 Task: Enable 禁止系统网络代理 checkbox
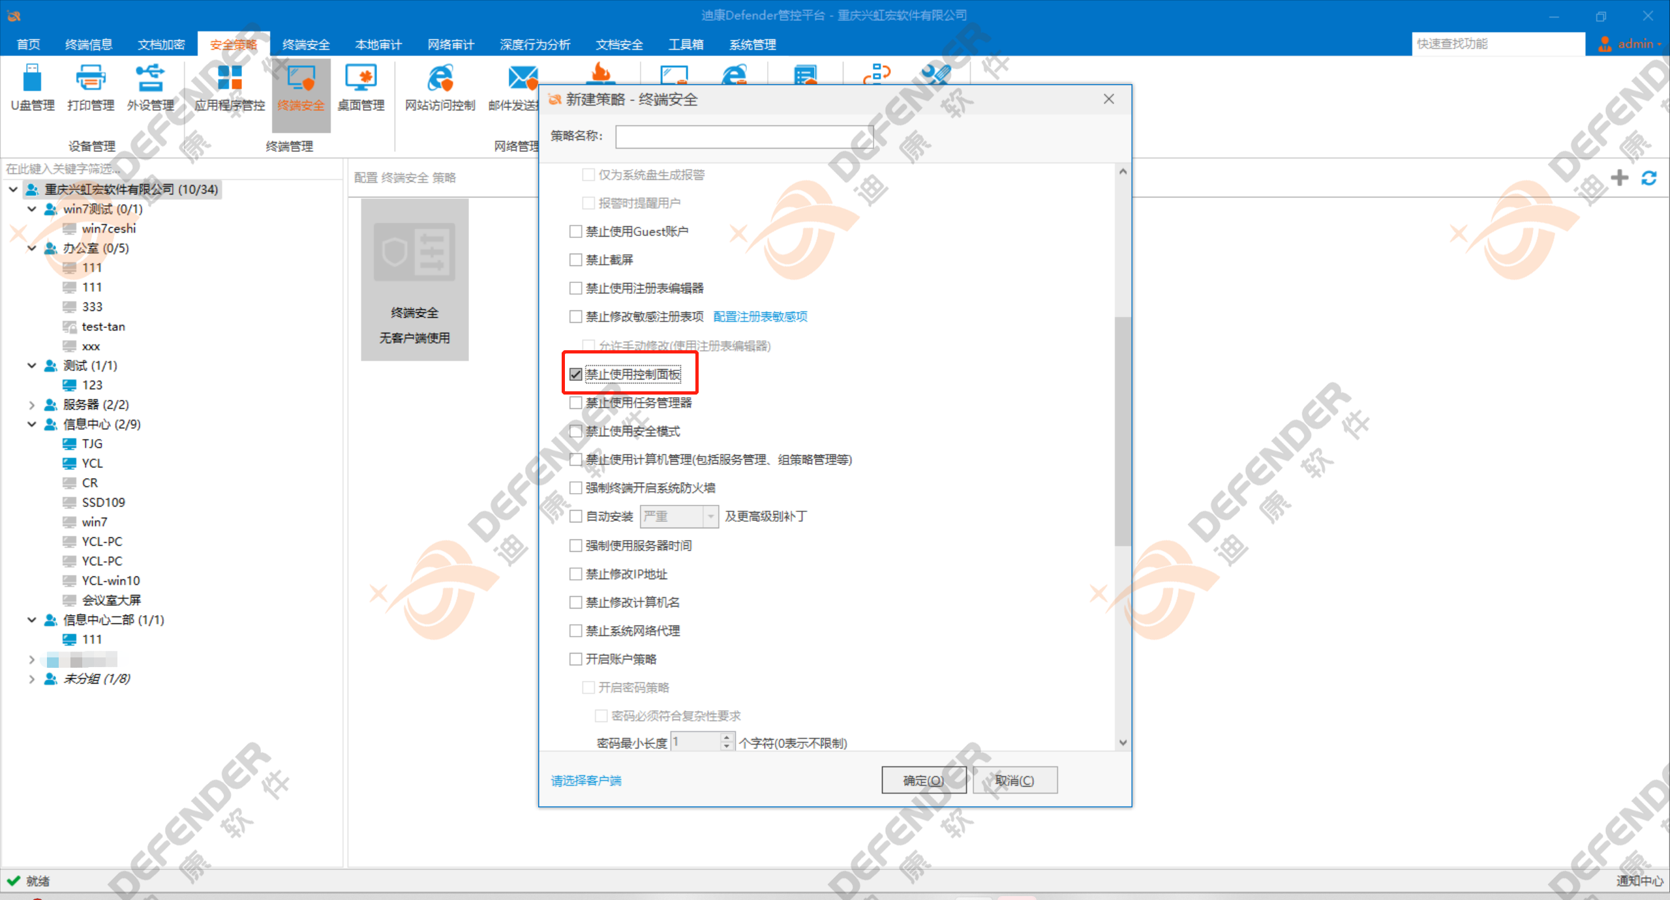click(575, 631)
